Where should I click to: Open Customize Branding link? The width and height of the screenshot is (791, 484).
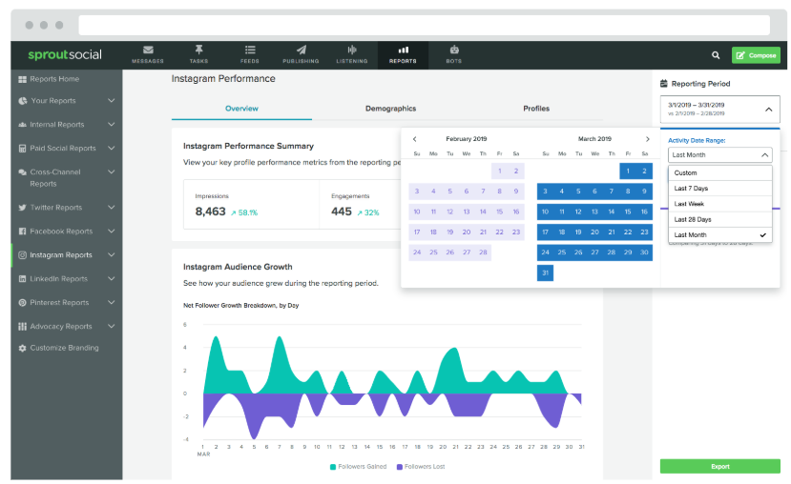pos(64,348)
